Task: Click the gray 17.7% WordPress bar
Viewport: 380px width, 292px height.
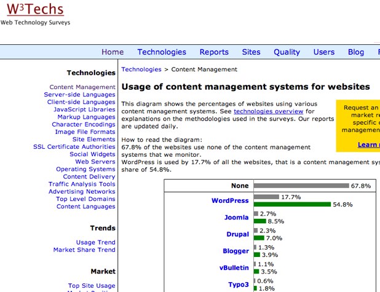Action: [x=266, y=197]
